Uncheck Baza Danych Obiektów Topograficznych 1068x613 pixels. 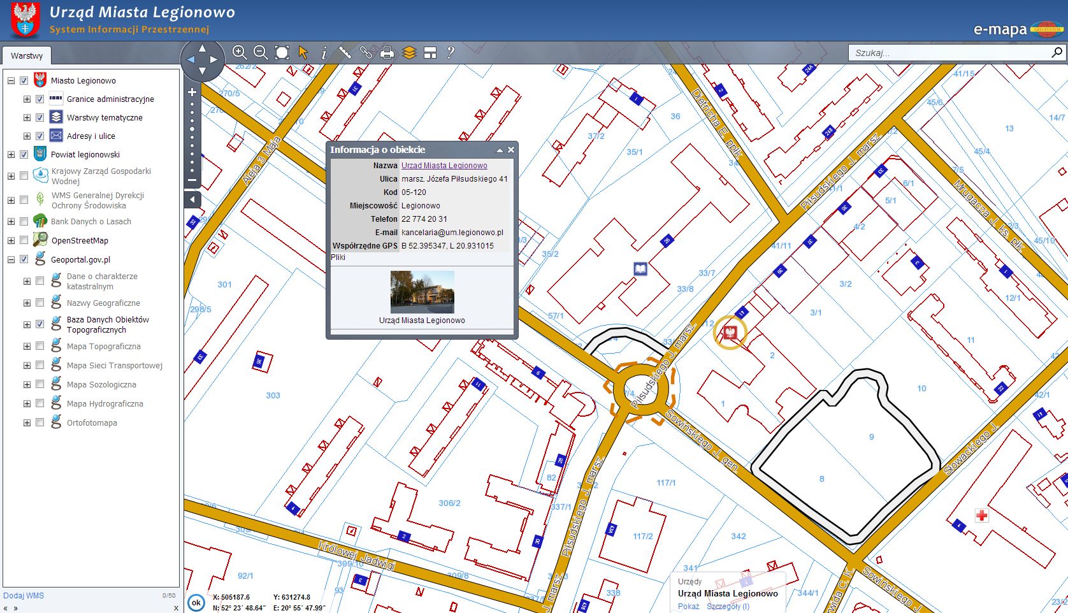click(40, 325)
